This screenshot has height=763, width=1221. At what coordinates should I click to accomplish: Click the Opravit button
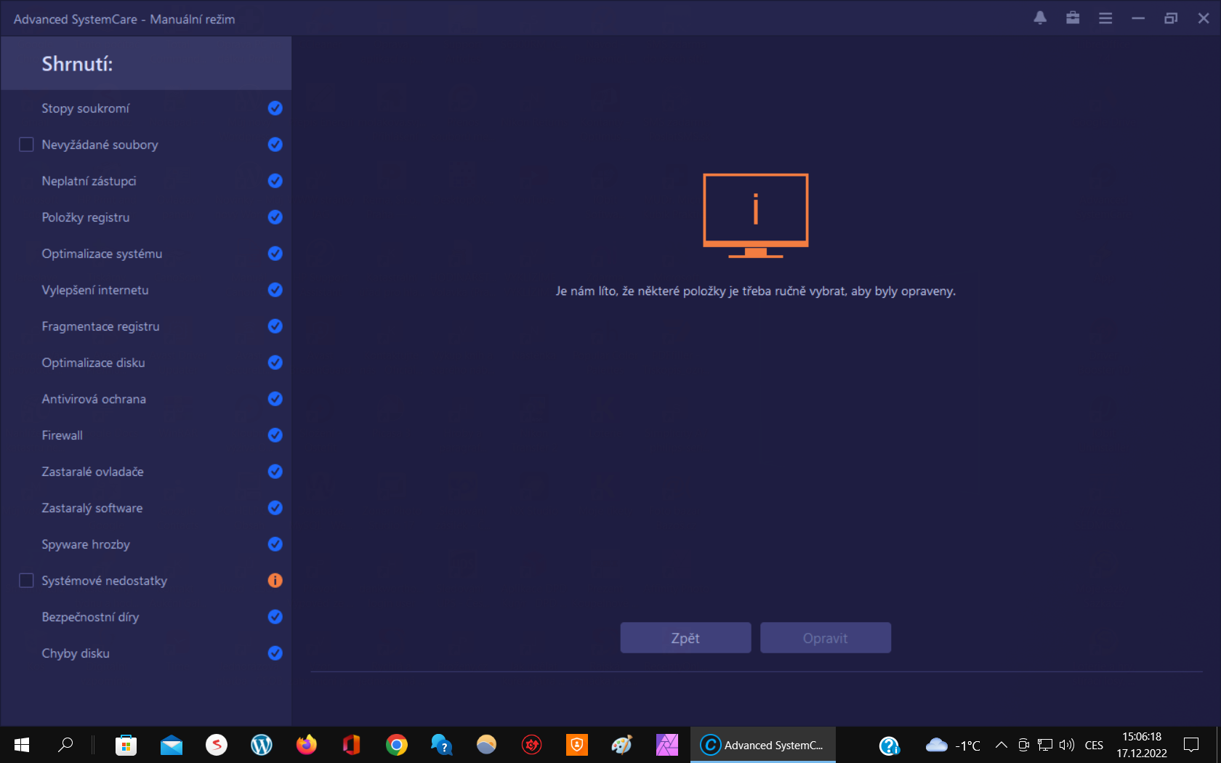826,638
